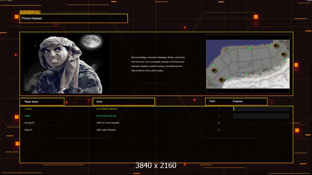Click team number for Luckys
312x175 pixels.
click(219, 109)
